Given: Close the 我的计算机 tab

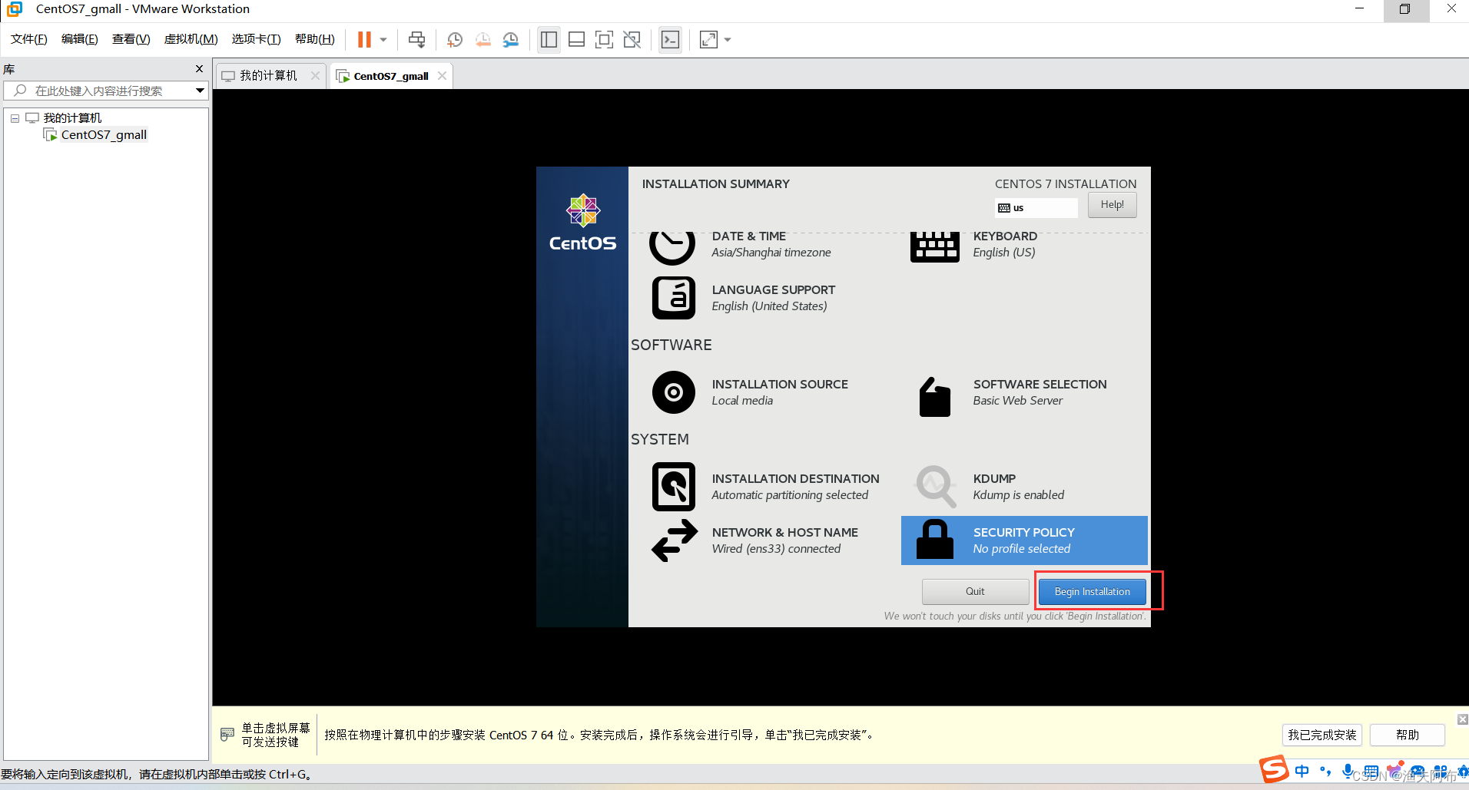Looking at the screenshot, I should (x=315, y=75).
